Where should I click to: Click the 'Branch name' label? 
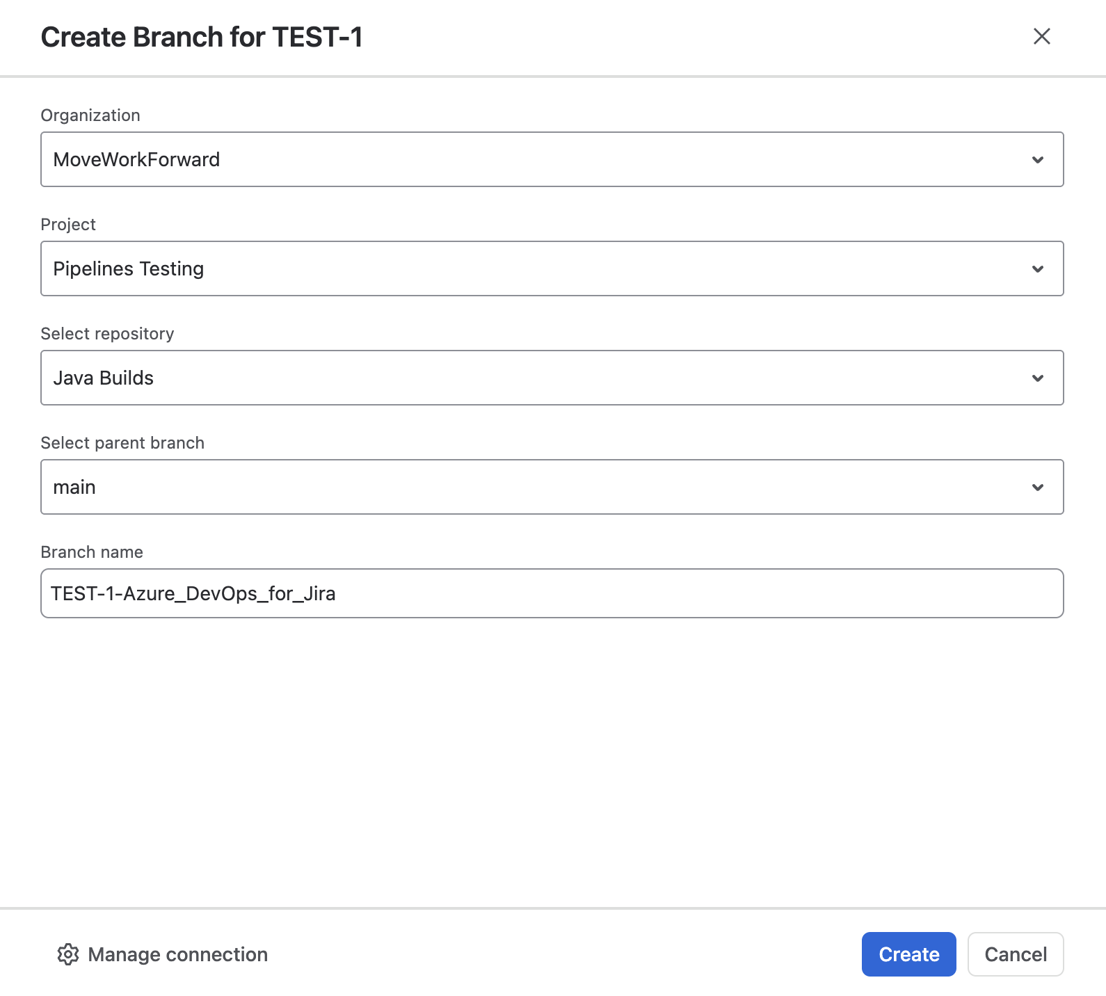[x=92, y=552]
